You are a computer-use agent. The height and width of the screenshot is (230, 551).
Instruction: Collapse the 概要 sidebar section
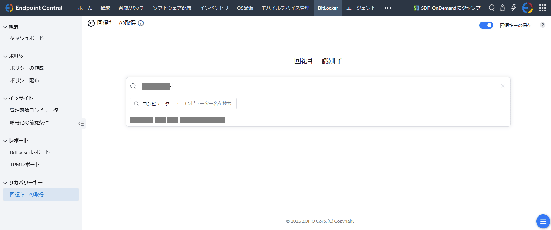point(5,27)
